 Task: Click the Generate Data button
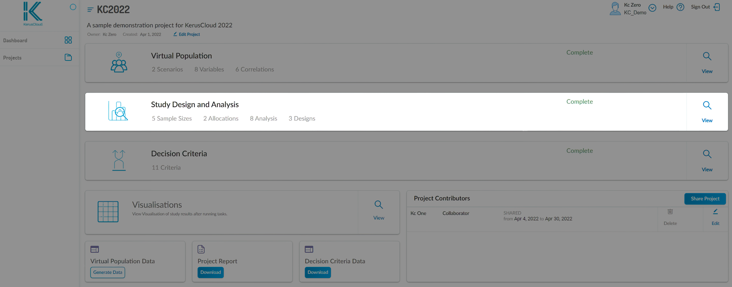tap(108, 272)
